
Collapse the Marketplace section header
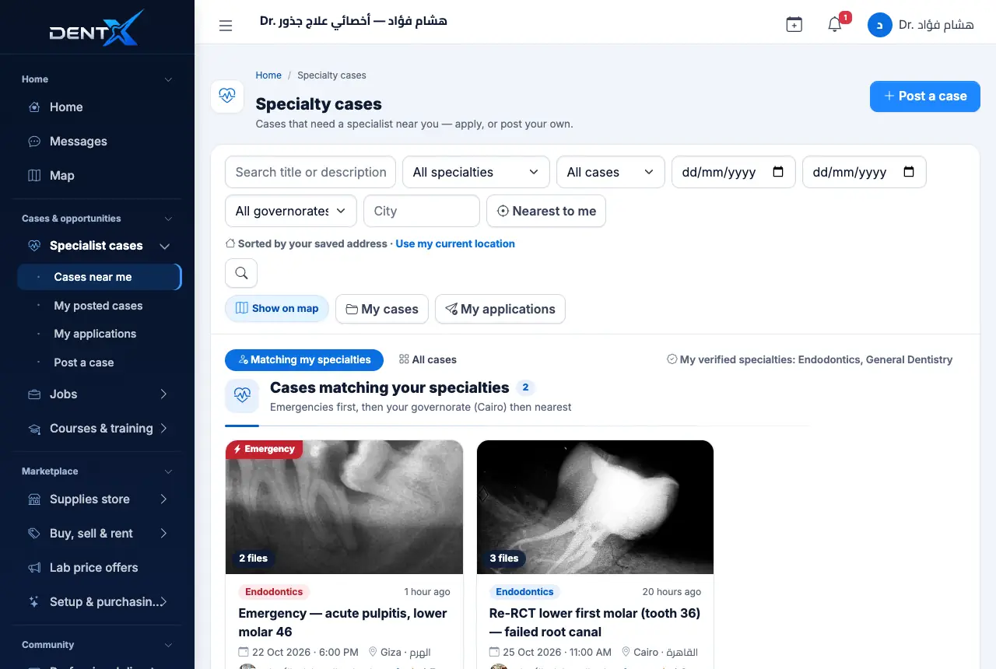(x=96, y=471)
